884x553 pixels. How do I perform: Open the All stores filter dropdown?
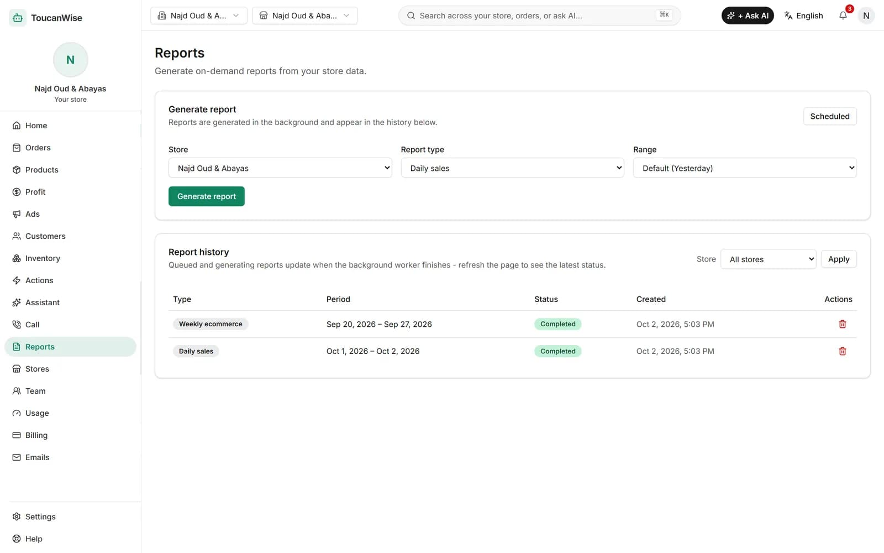pos(769,259)
